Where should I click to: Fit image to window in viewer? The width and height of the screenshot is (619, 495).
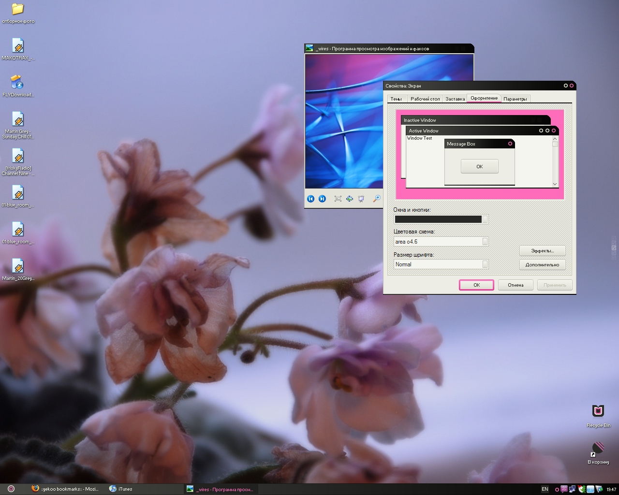[338, 199]
